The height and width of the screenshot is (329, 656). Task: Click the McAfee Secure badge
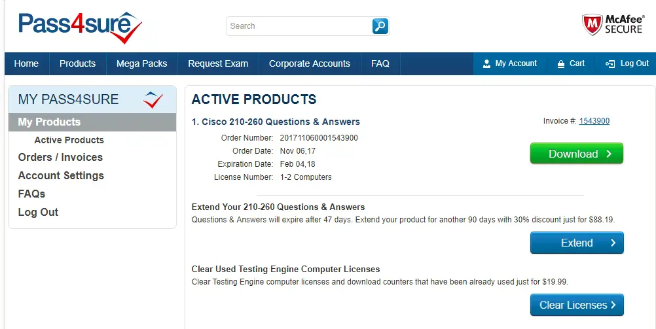coord(612,25)
